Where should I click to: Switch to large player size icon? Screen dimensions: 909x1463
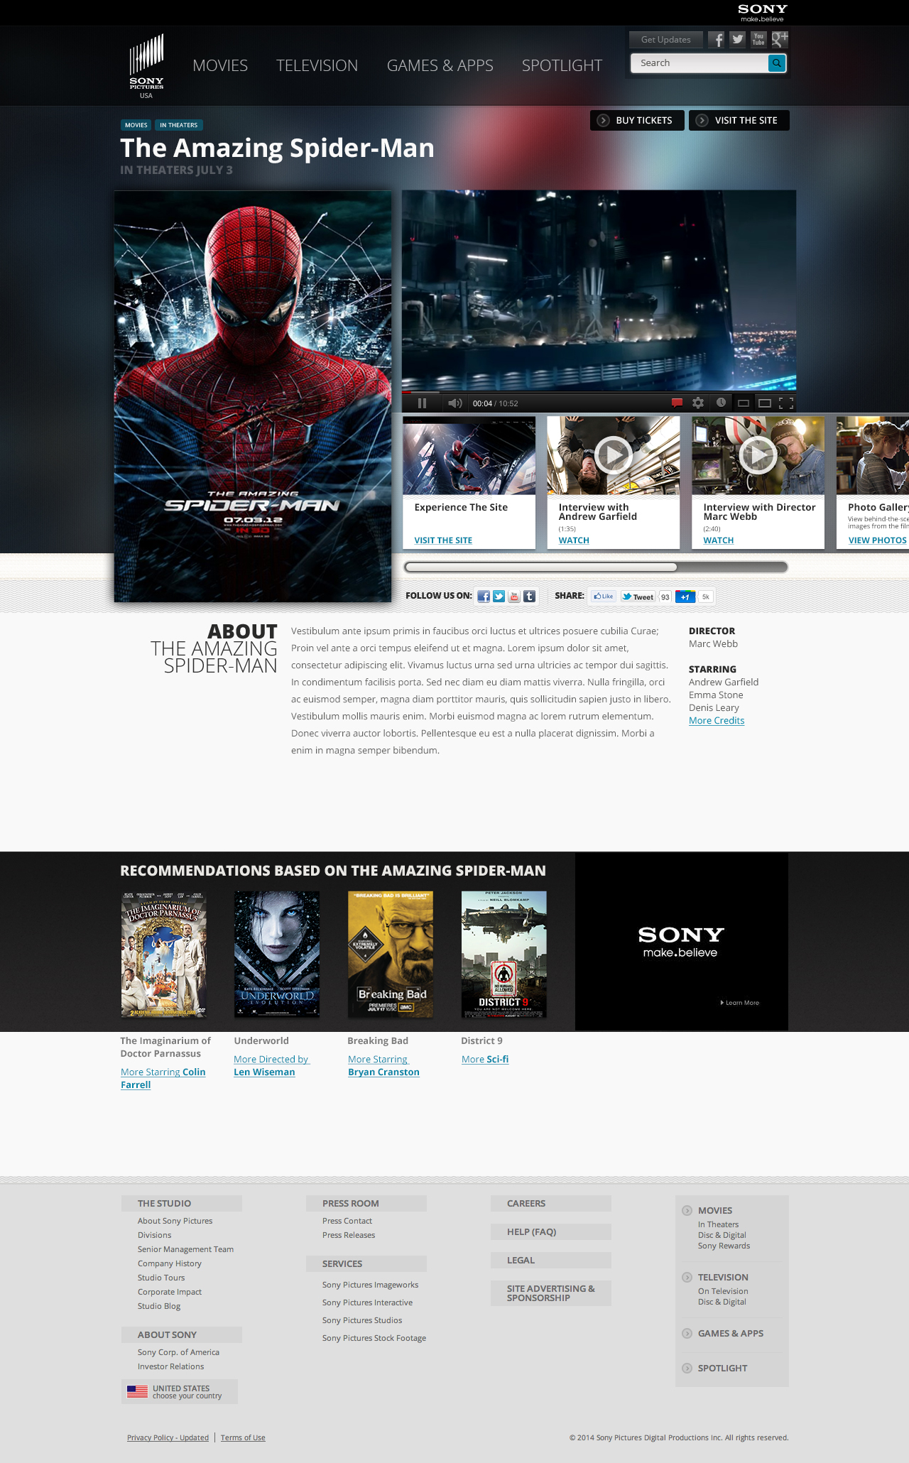pos(765,403)
